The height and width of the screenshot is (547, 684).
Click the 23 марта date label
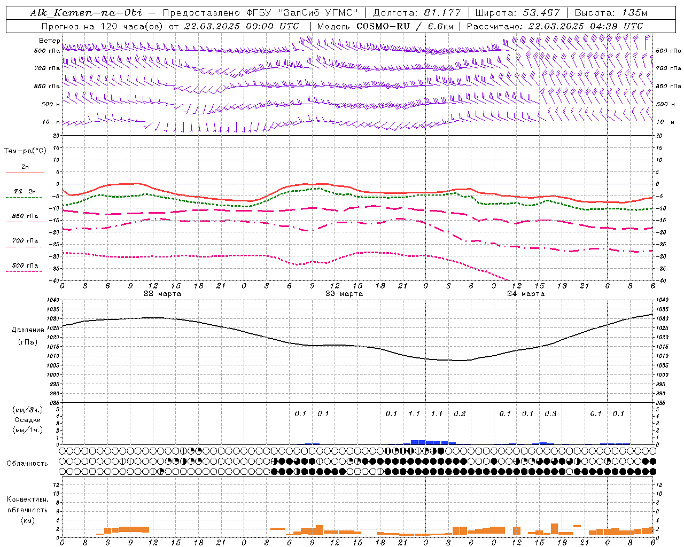click(344, 294)
